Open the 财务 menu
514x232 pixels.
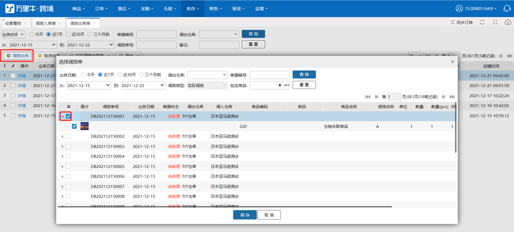tap(216, 9)
